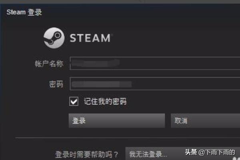Click the STEAM wordmark beside the logo
This screenshot has height=160, width=240.
click(x=90, y=38)
